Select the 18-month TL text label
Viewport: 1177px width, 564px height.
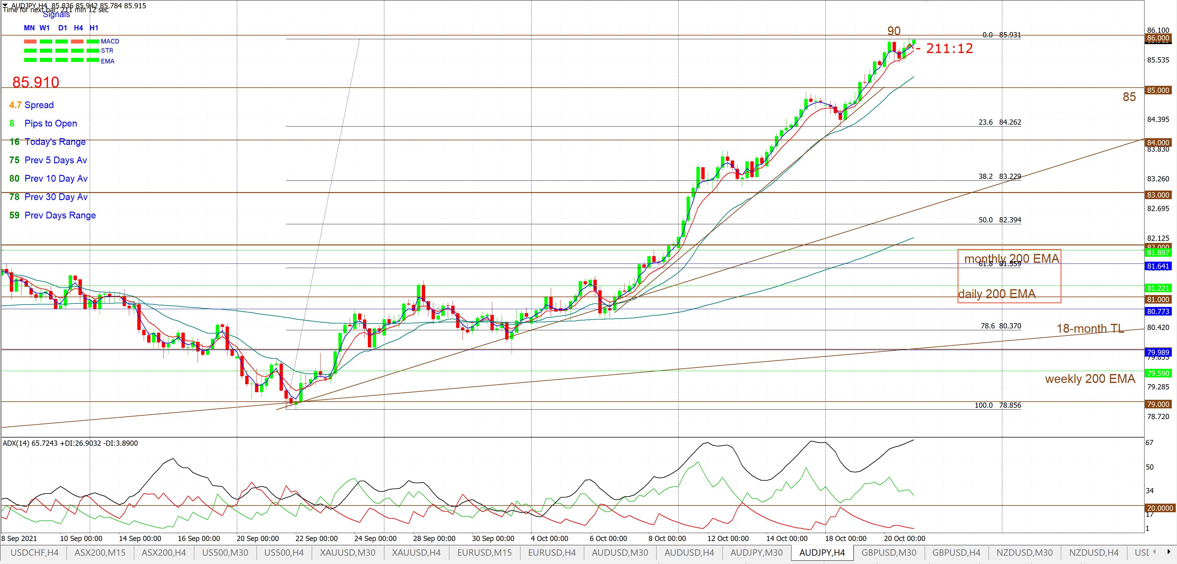[x=1091, y=328]
